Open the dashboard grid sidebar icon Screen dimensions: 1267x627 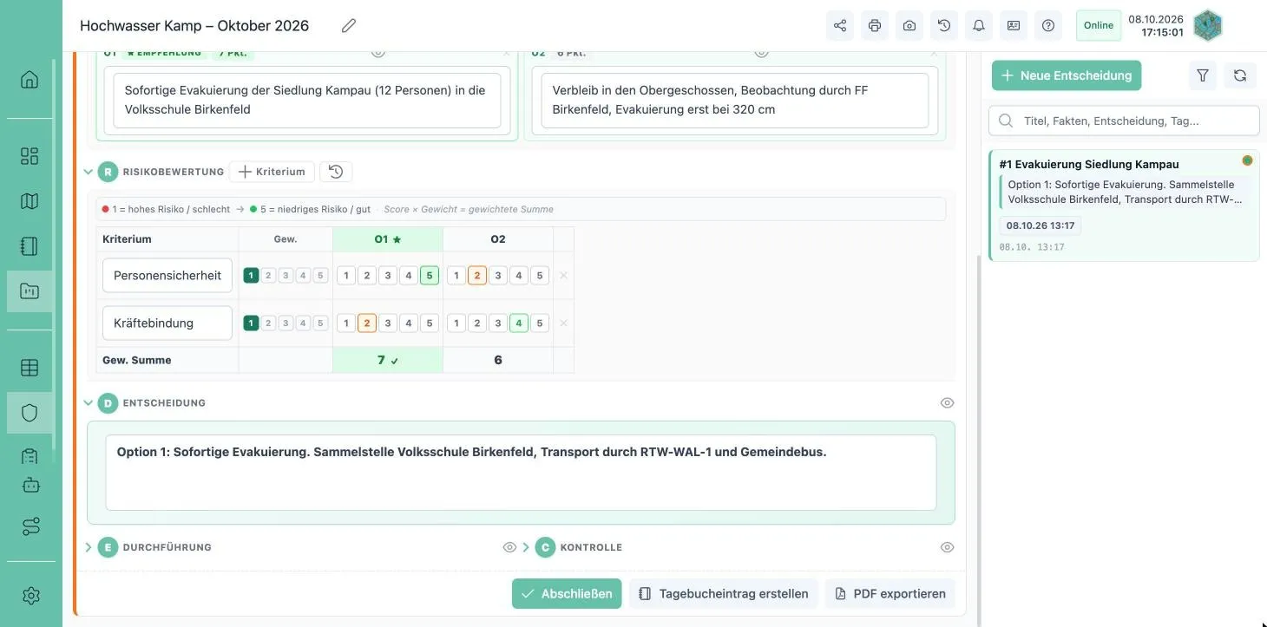pos(30,156)
